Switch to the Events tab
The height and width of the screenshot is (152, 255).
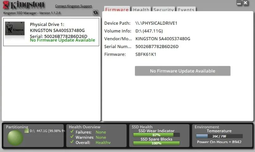click(x=186, y=9)
